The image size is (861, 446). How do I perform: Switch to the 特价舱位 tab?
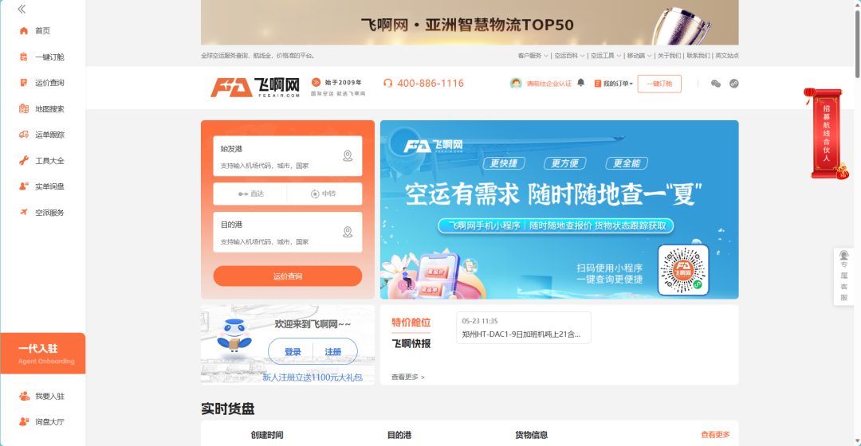411,323
